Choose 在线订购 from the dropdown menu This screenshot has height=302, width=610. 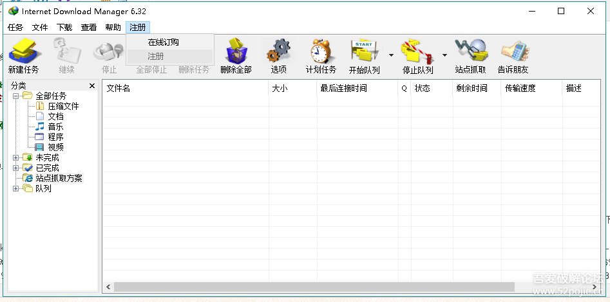pyautogui.click(x=170, y=42)
